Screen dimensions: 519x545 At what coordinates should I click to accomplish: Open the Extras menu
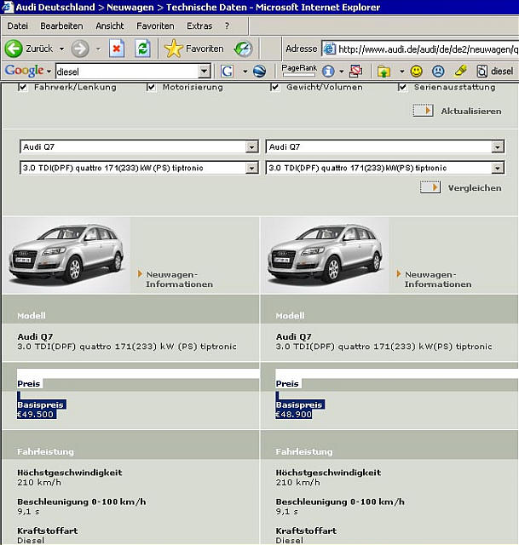pos(199,26)
